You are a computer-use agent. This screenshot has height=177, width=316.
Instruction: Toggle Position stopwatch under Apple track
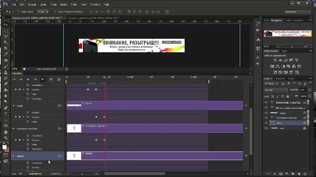coord(28,113)
